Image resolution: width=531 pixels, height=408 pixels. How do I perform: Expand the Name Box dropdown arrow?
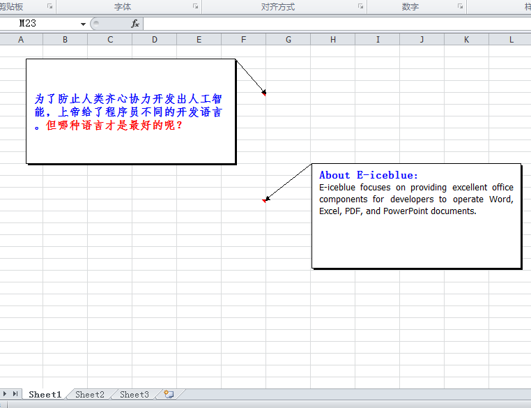(83, 24)
